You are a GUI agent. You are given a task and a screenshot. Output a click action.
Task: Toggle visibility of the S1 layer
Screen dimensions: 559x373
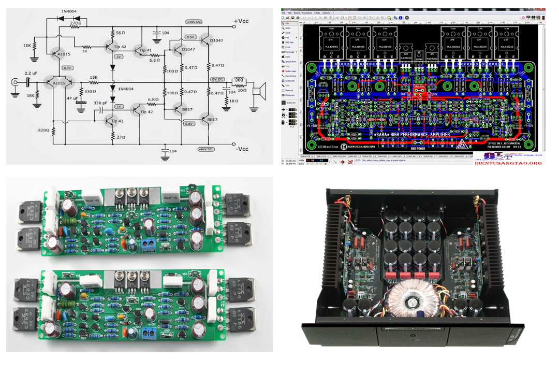tap(313, 161)
